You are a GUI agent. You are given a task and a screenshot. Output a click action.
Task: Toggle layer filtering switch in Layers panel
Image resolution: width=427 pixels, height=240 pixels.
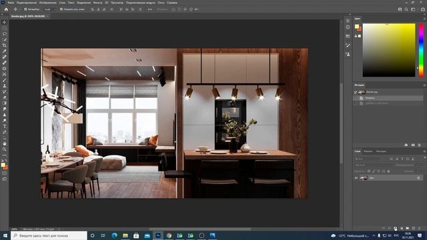coord(424,158)
